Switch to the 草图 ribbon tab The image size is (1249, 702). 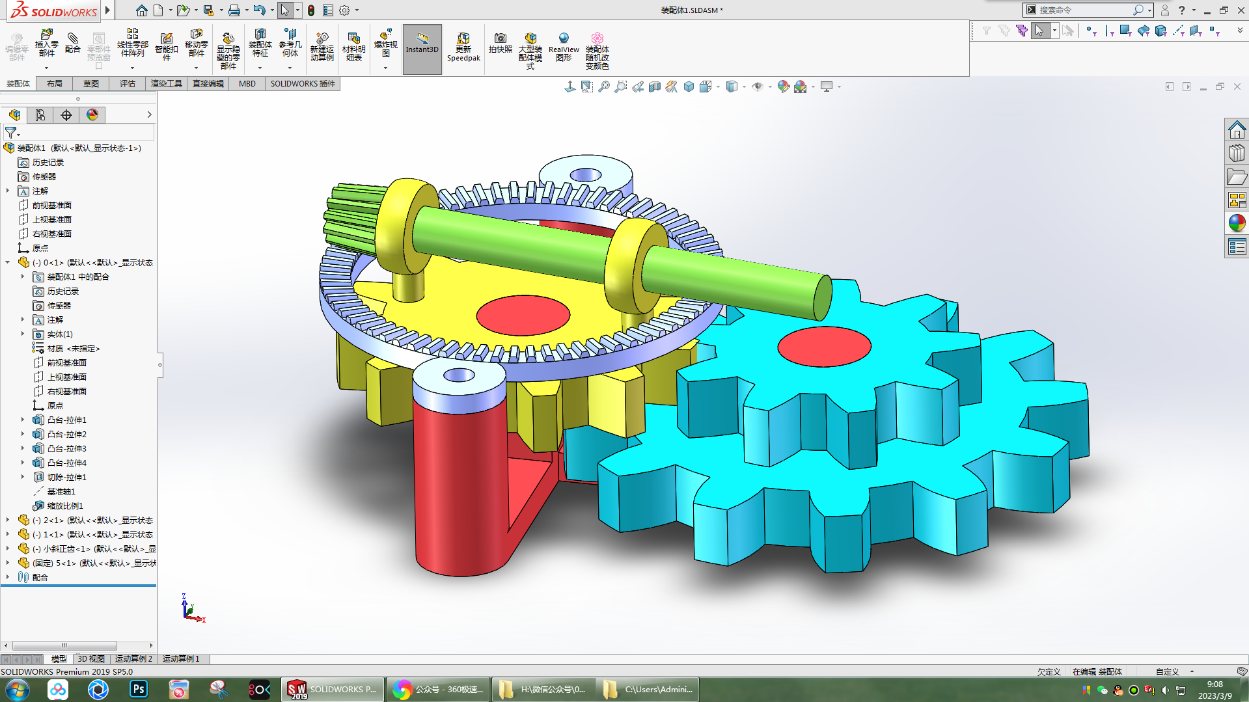coord(91,84)
